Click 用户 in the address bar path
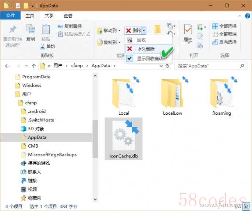Screen dimensions: 252x211 click(58, 66)
